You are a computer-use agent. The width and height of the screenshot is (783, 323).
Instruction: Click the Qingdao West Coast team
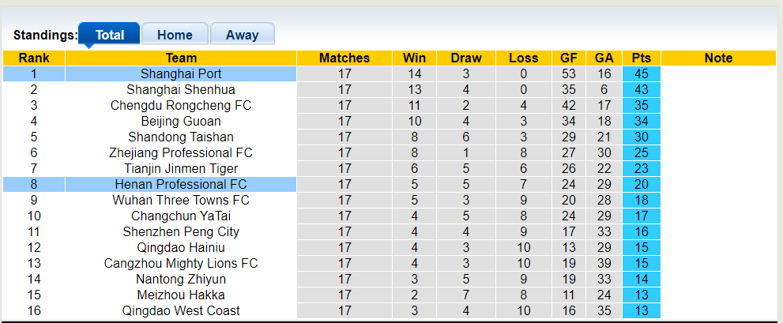[x=181, y=310]
